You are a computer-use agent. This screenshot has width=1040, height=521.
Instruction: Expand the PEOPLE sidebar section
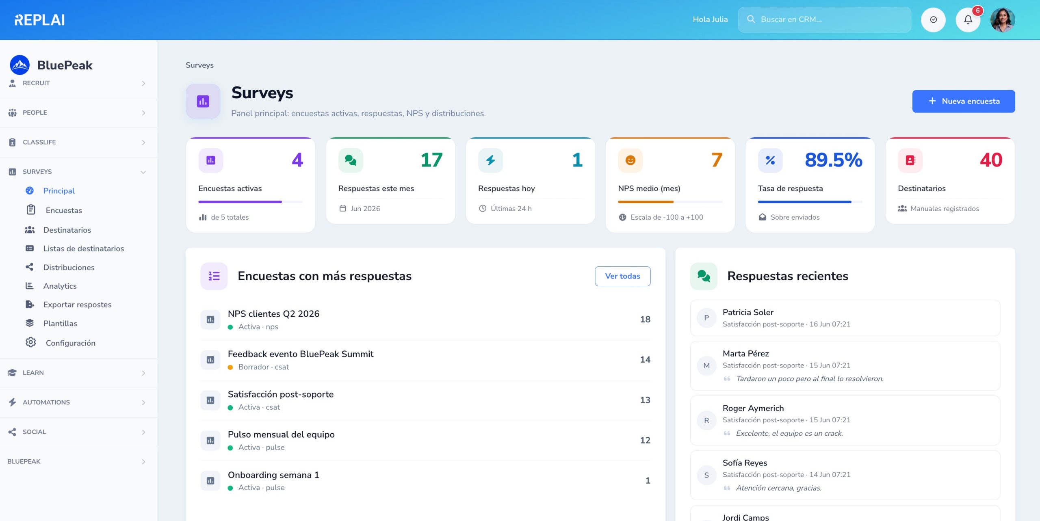78,112
